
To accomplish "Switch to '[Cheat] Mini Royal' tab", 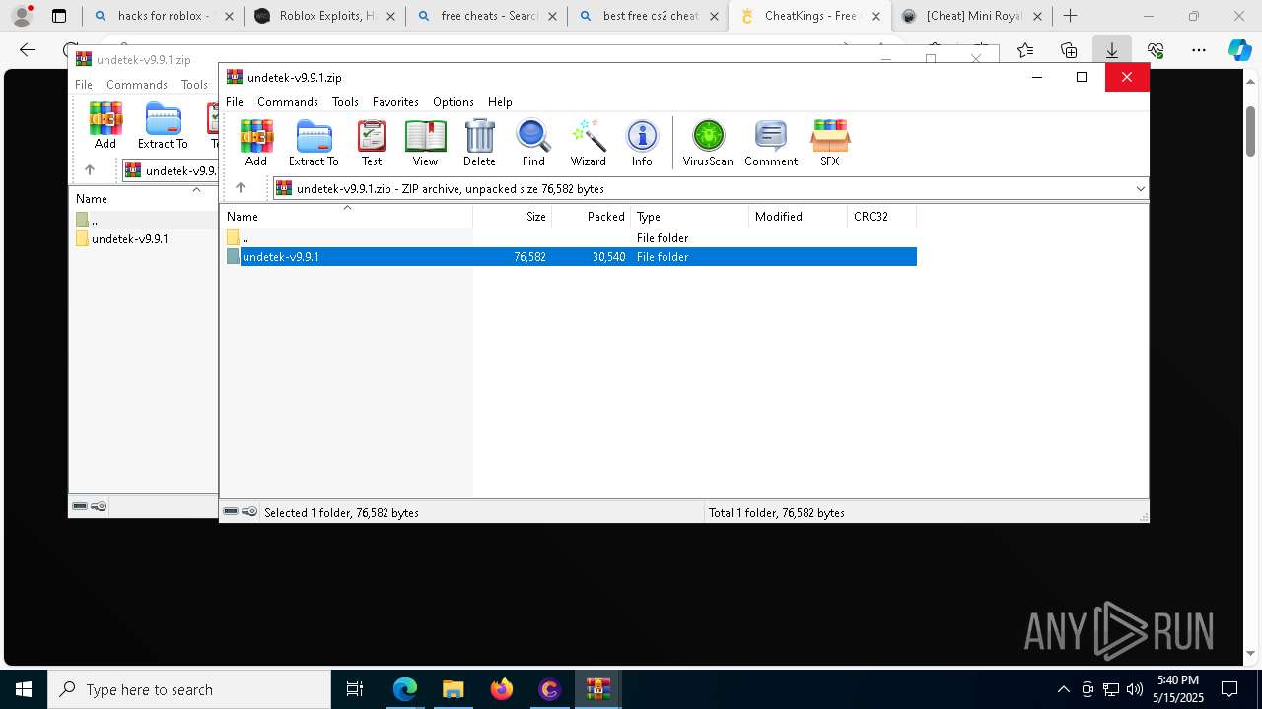I will coord(972,16).
